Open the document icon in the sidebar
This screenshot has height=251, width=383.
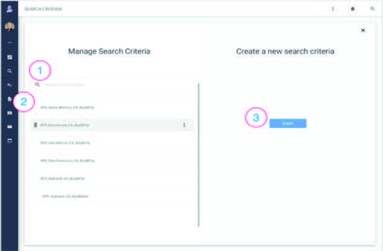[x=10, y=99]
